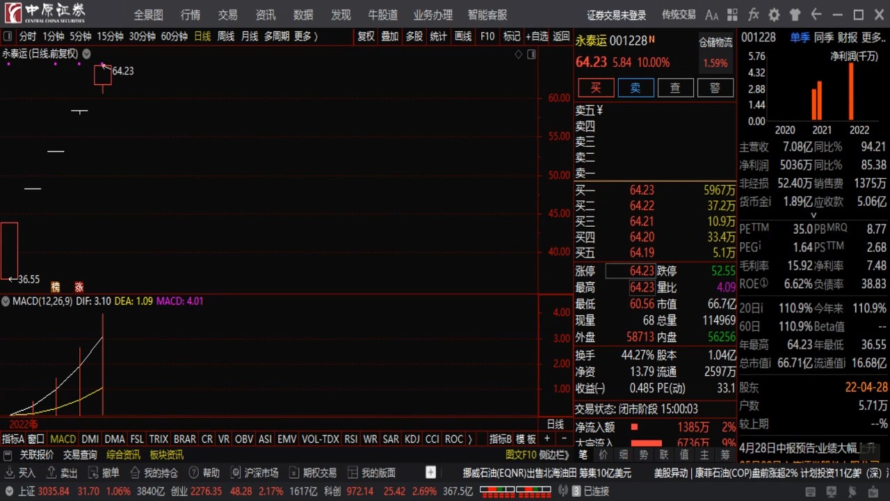Click the info icon next to ROE
Screen dimensions: 890x501
[764, 283]
